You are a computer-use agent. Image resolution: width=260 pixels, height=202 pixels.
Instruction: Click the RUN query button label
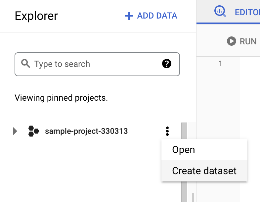point(248,41)
